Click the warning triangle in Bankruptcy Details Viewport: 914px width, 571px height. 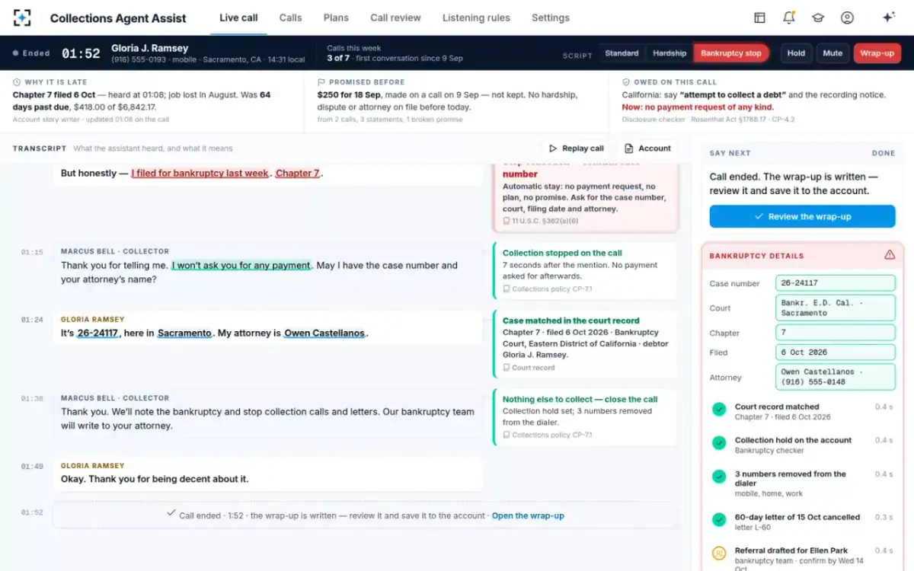pos(890,255)
